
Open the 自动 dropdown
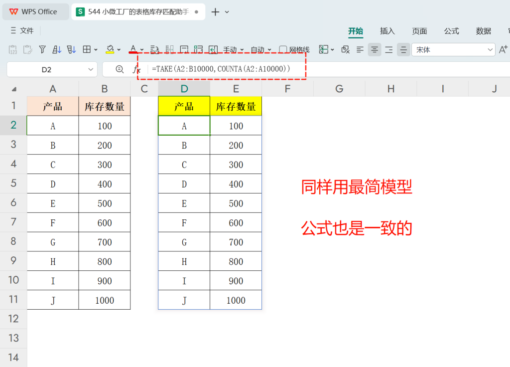(261, 50)
